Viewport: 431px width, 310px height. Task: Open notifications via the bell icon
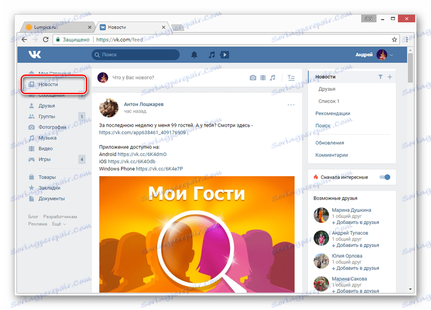194,54
